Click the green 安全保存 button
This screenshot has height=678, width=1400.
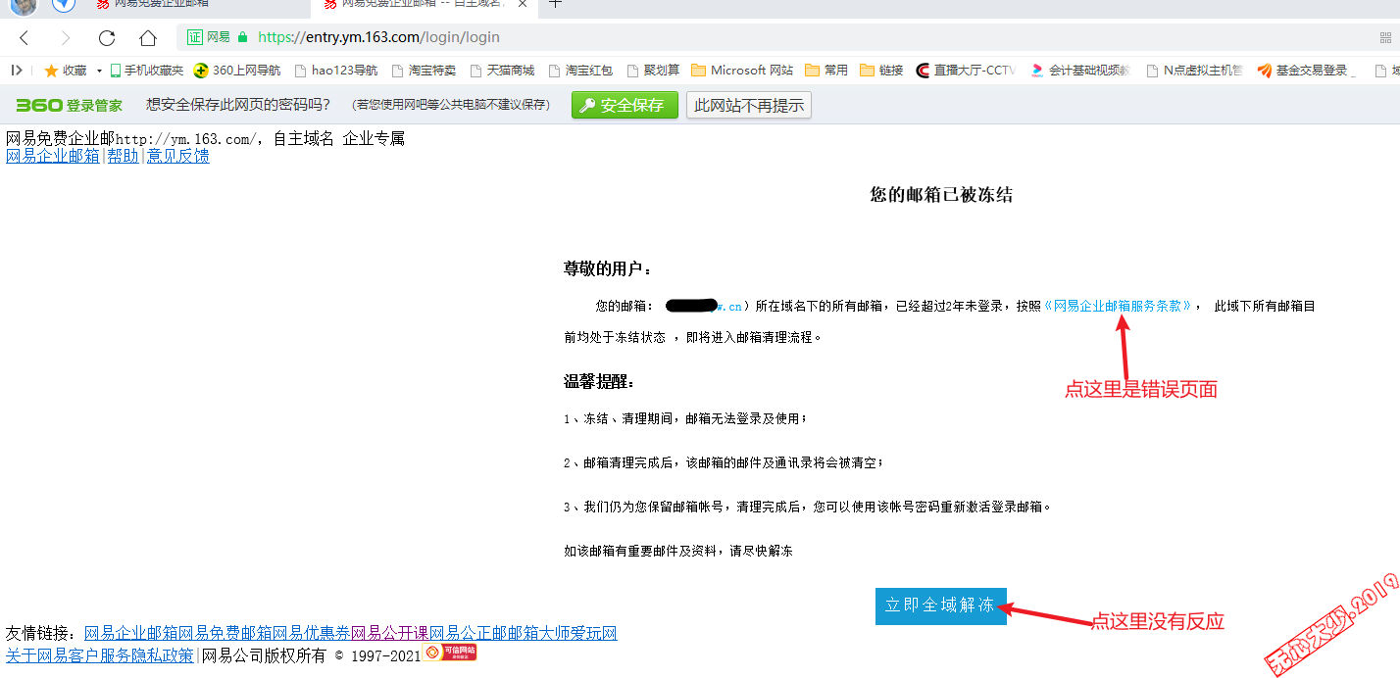(x=625, y=105)
